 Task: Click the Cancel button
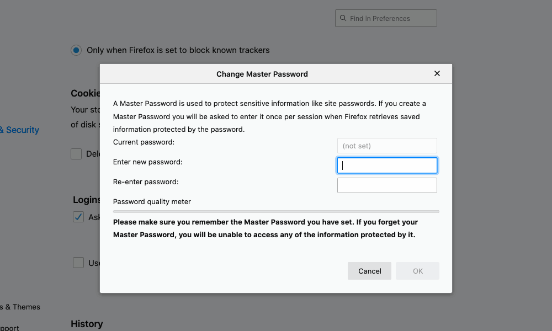coord(369,271)
